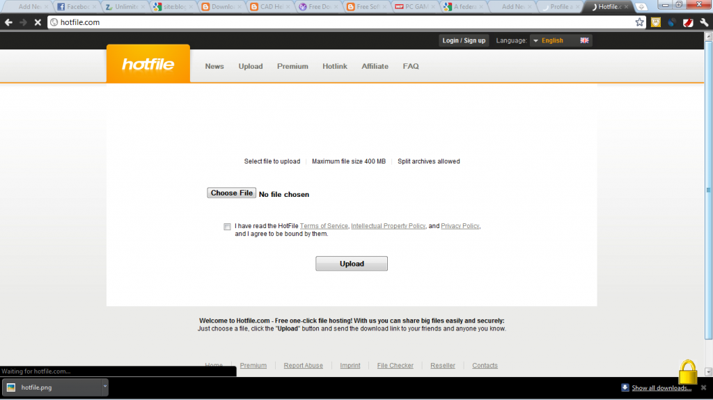Click the Login / Sign up button
The image size is (713, 400).
pyautogui.click(x=464, y=40)
